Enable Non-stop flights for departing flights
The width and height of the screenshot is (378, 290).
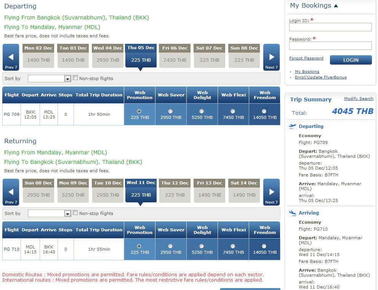click(75, 78)
